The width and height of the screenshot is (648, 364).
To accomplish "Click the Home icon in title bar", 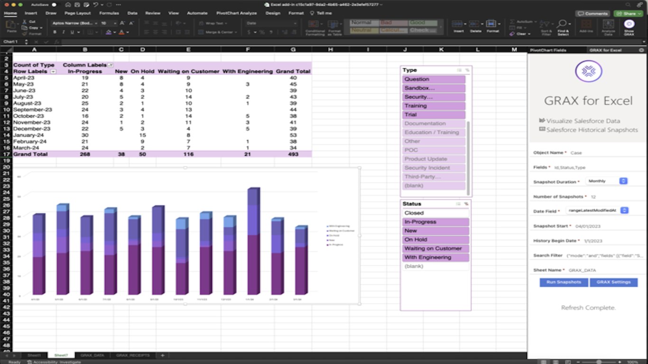I will click(69, 4).
